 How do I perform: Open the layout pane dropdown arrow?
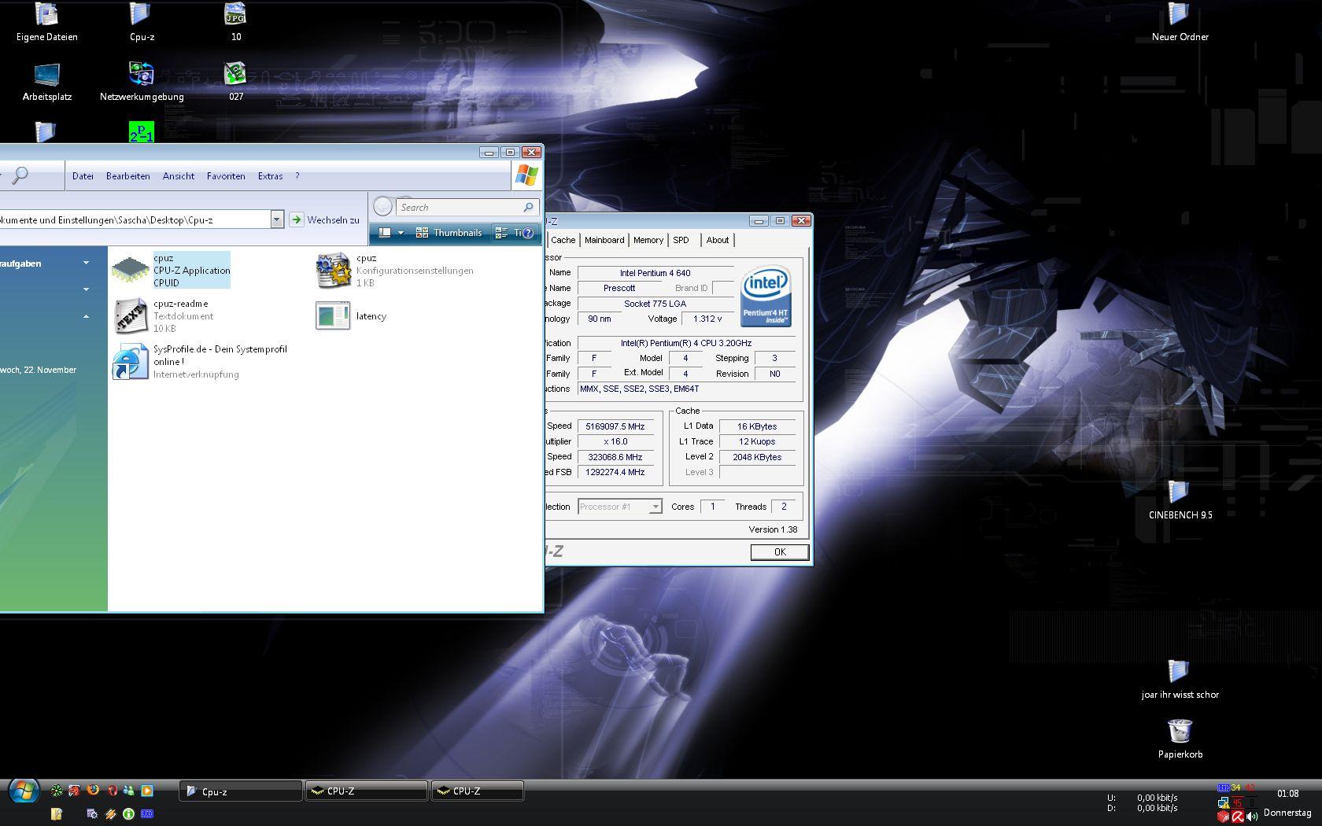tap(401, 233)
